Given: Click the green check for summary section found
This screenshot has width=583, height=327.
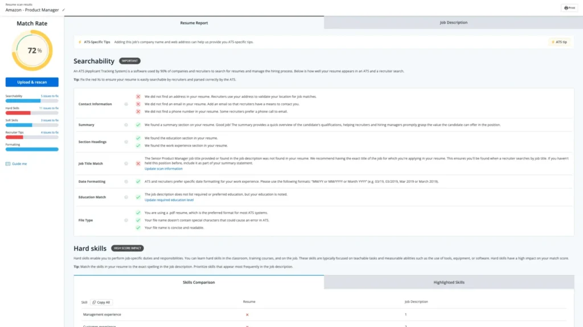Looking at the screenshot, I should [x=138, y=125].
